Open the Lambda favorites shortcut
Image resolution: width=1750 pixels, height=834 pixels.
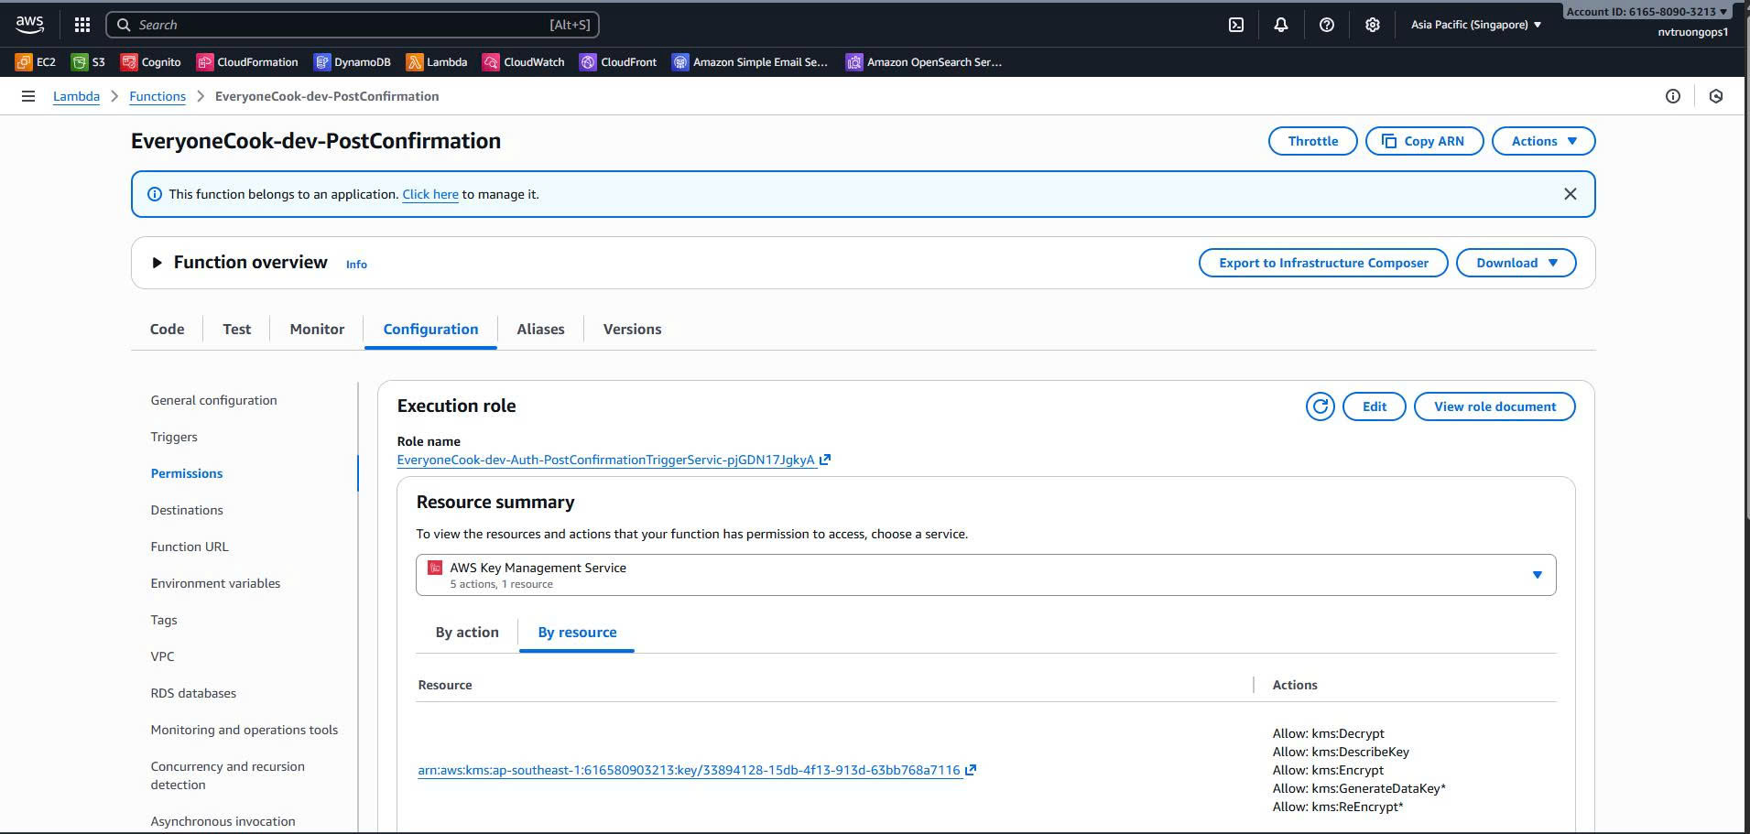437,62
